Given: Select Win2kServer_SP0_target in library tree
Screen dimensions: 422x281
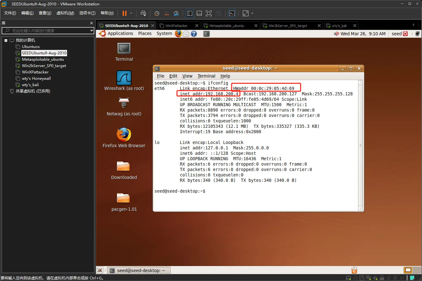Looking at the screenshot, I should [44, 66].
